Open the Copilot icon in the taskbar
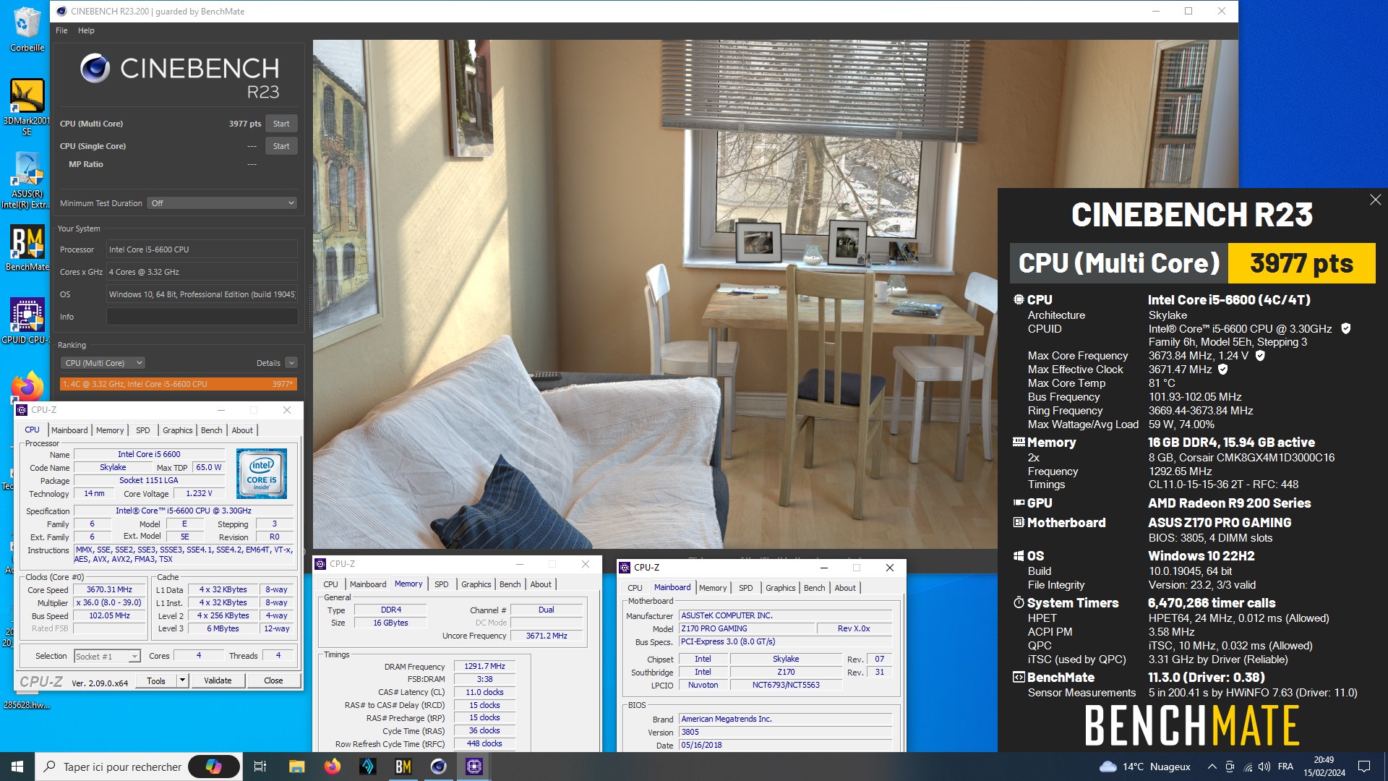The image size is (1388, 781). [214, 767]
